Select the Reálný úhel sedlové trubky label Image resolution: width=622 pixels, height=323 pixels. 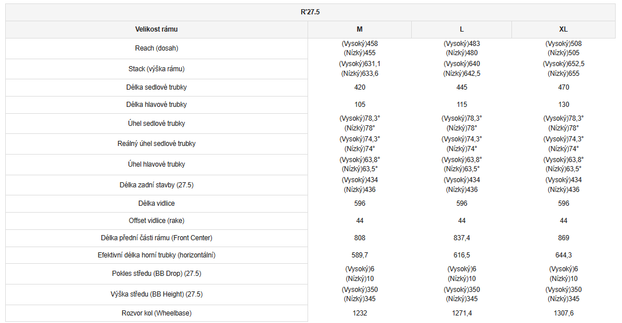pos(157,144)
